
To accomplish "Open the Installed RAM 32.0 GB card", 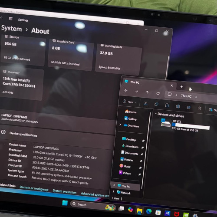I will pos(118,59).
